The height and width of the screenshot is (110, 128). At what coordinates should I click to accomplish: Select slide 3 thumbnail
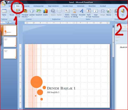click(10, 54)
